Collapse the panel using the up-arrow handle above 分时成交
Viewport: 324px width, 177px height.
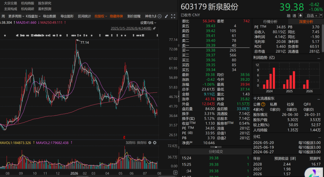[215, 147]
